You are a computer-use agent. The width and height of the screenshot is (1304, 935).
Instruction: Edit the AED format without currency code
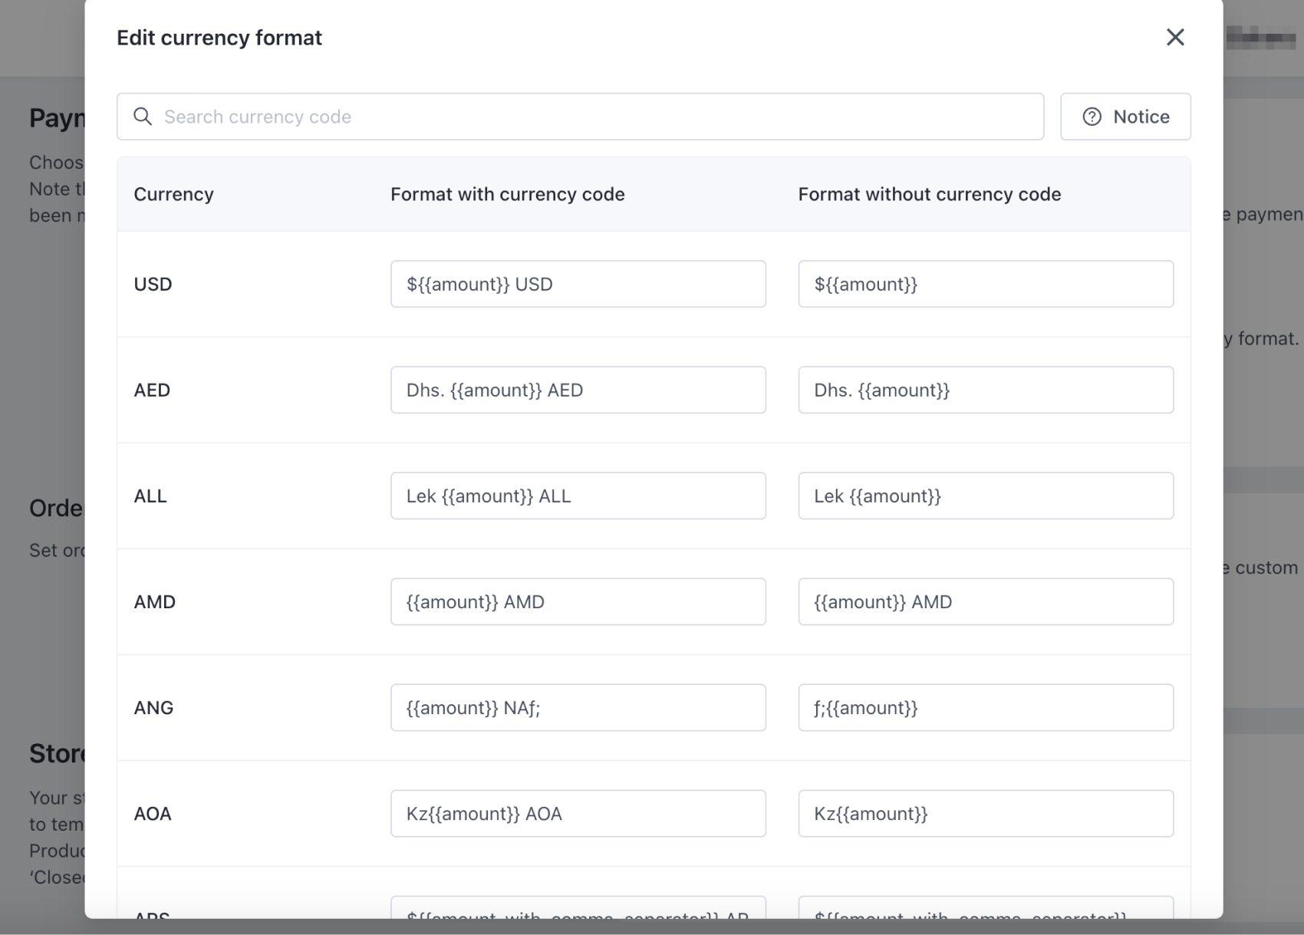pos(986,390)
